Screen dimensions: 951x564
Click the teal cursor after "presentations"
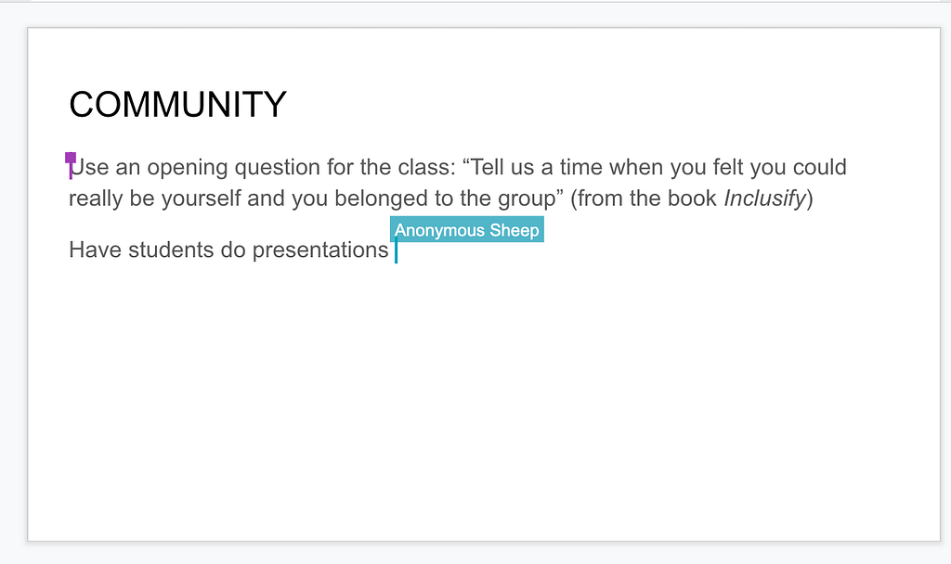click(396, 250)
